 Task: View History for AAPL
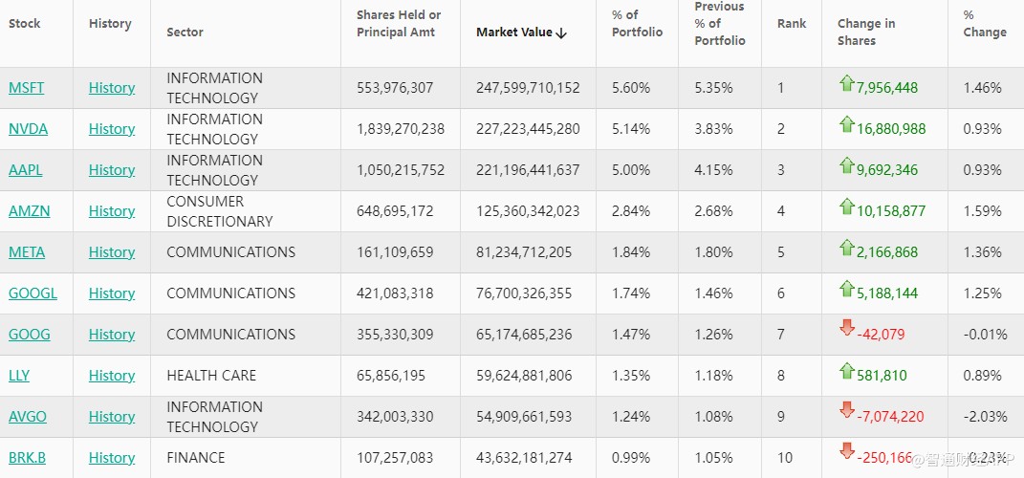point(112,170)
